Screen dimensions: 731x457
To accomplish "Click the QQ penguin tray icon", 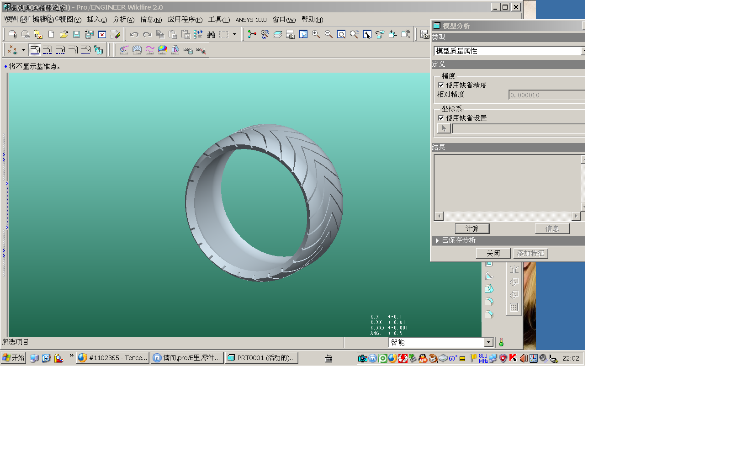I will (423, 358).
